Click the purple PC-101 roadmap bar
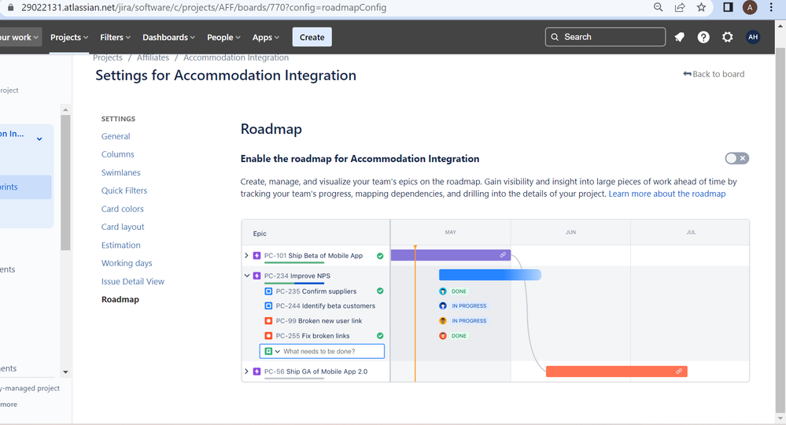 451,255
